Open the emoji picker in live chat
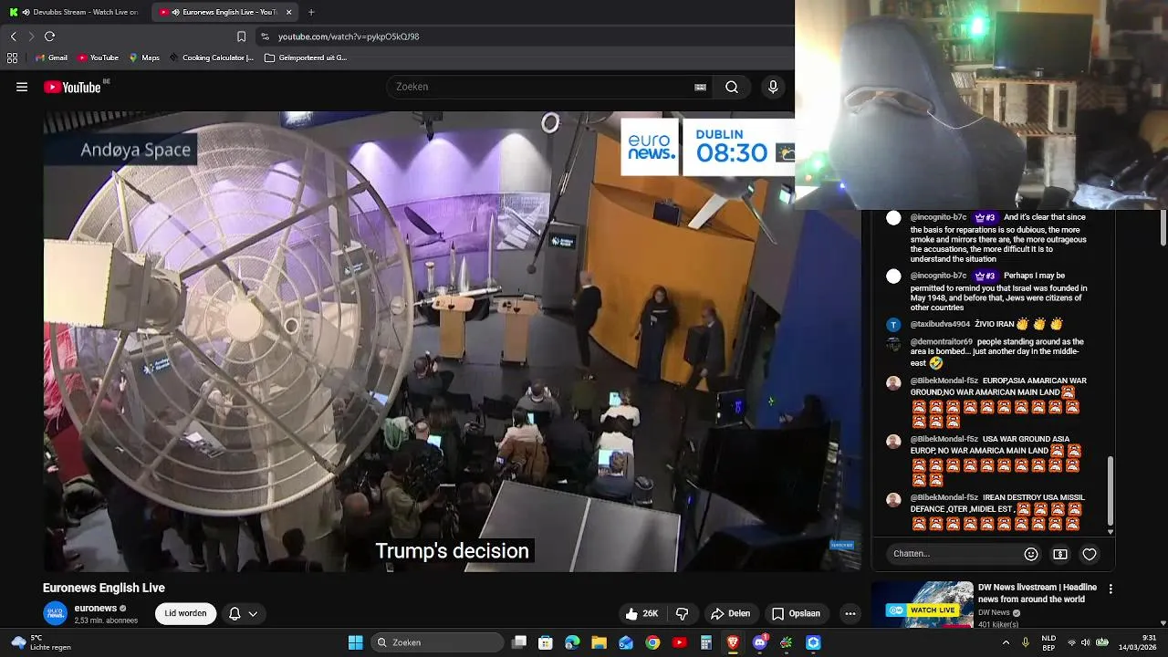This screenshot has width=1168, height=657. tap(1031, 554)
